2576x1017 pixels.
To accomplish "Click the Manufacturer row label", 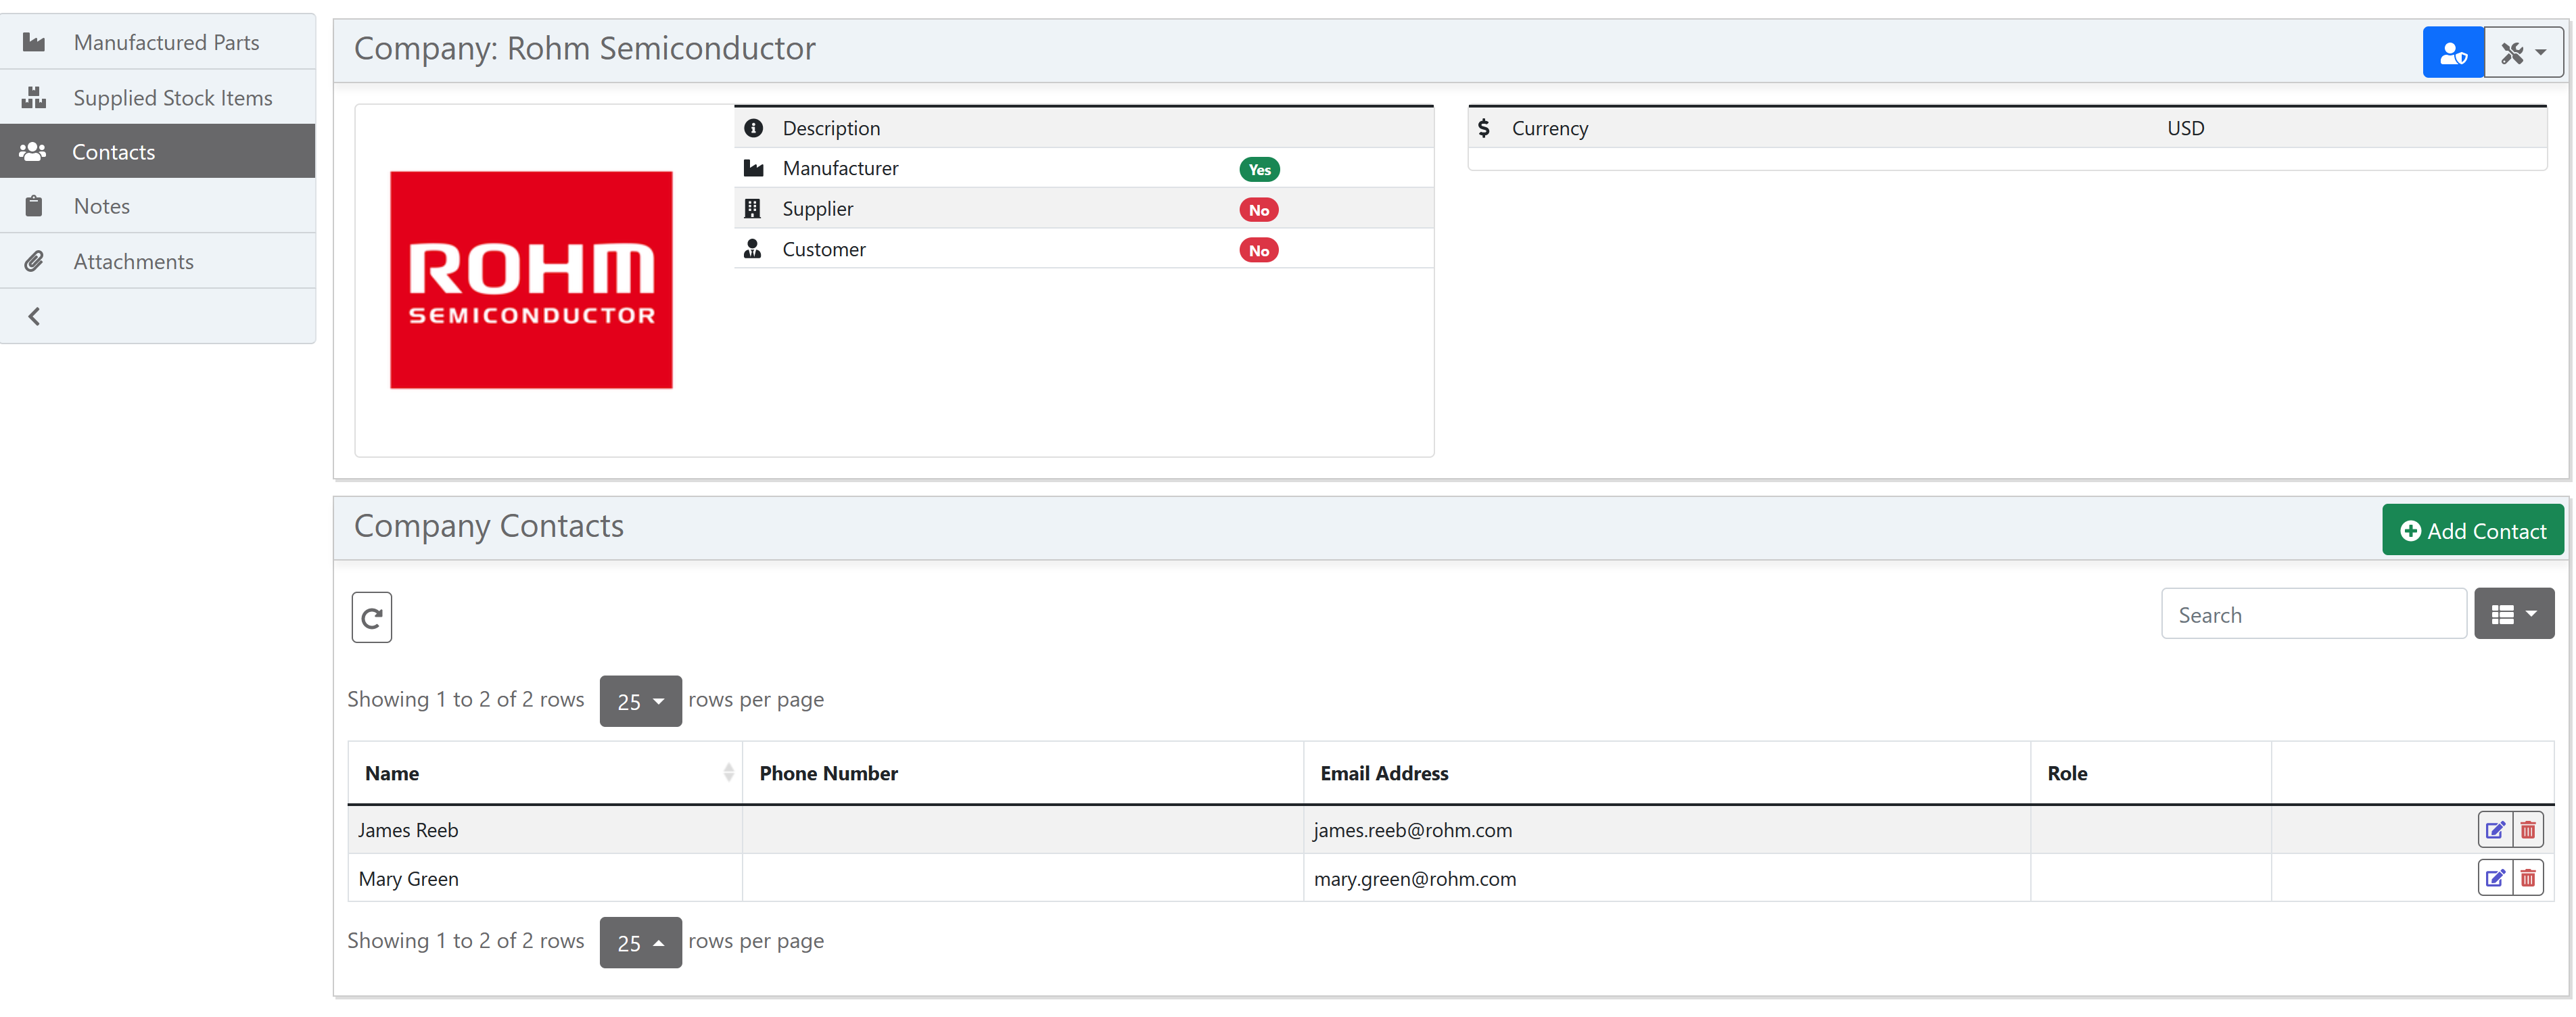I will pyautogui.click(x=840, y=168).
